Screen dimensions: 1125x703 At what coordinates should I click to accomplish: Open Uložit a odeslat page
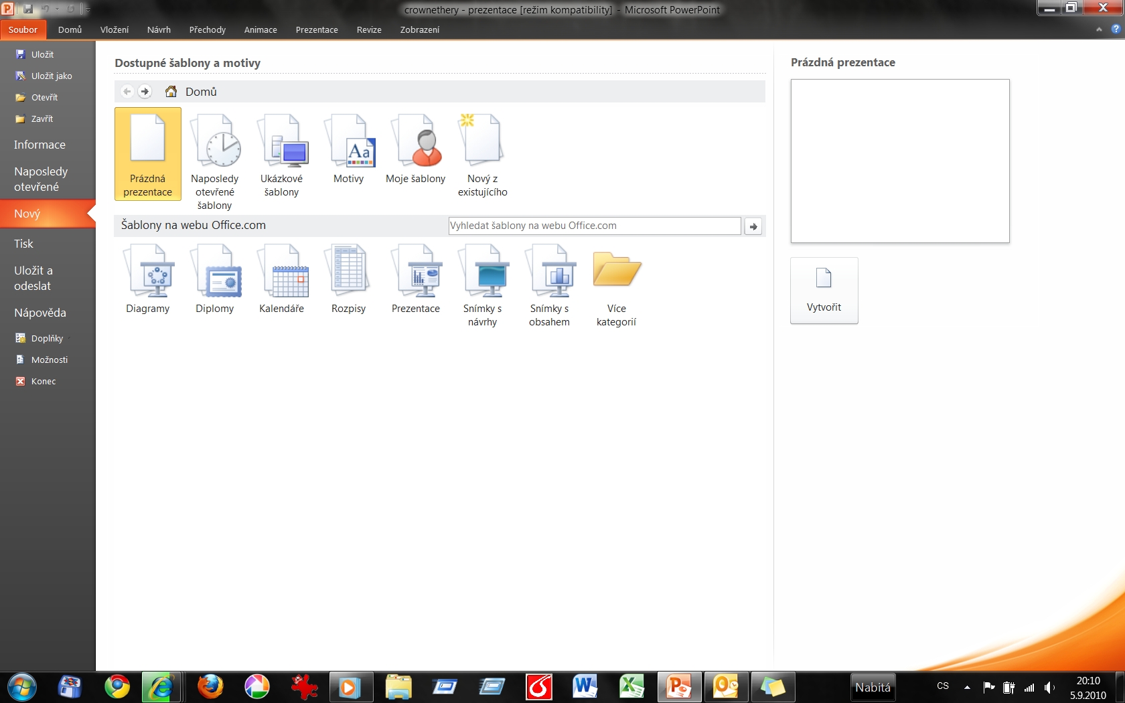point(48,278)
